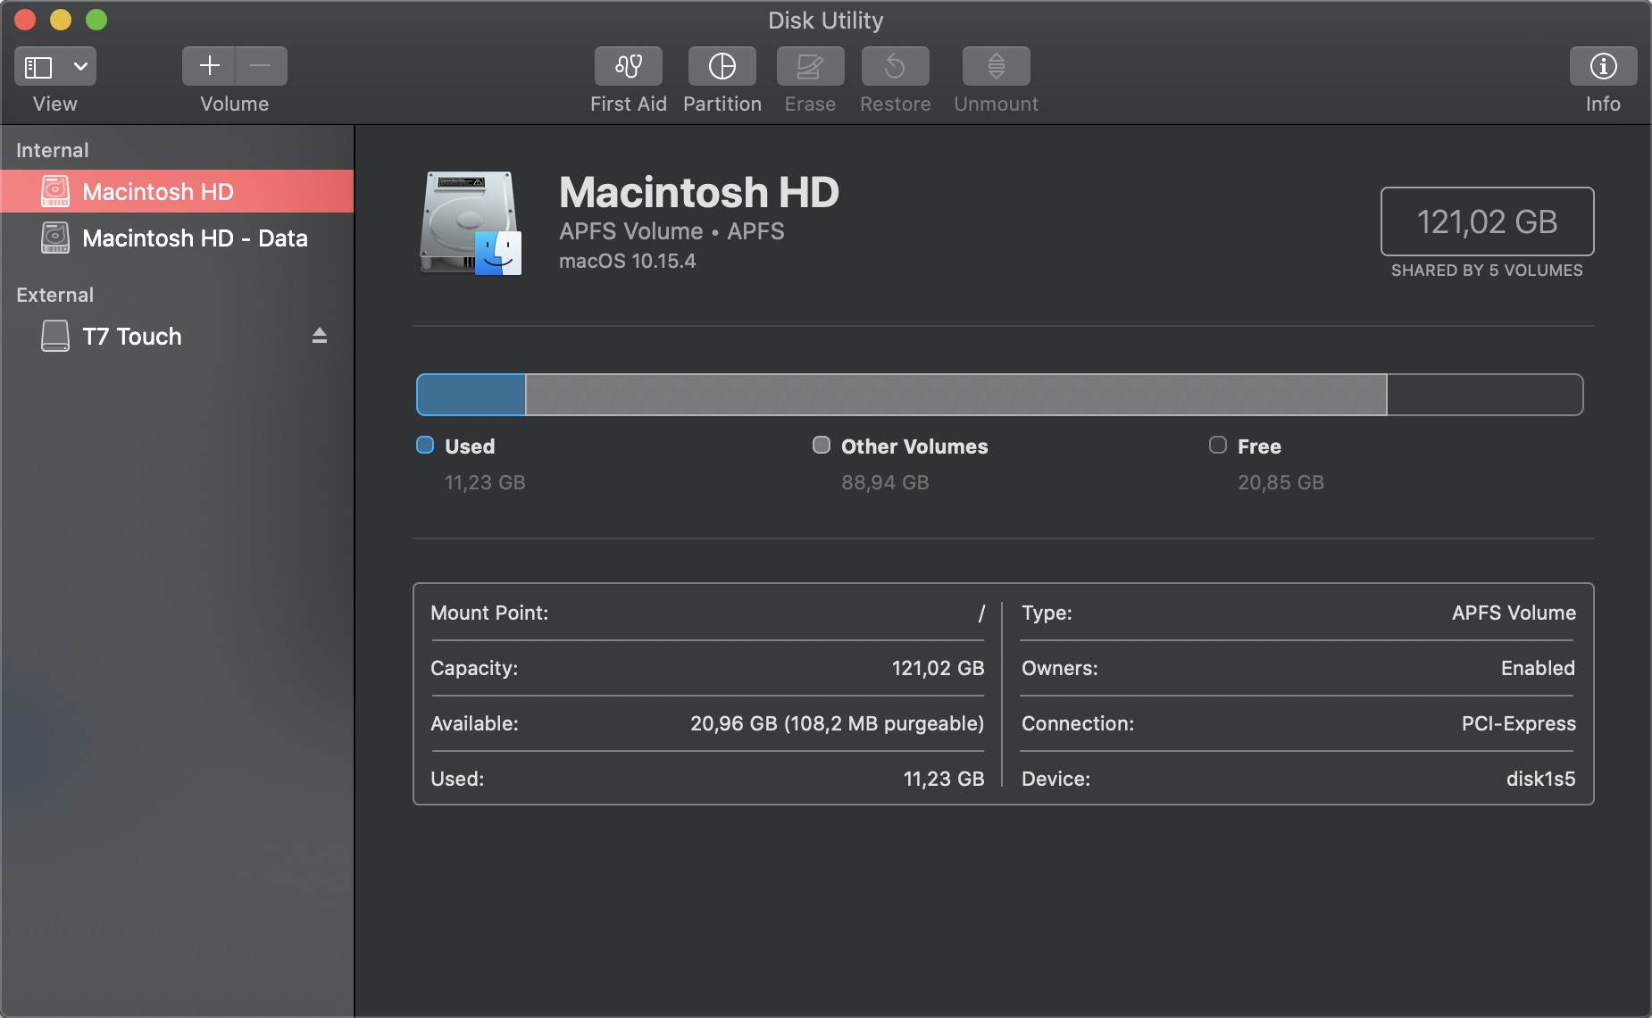
Task: Click the 'External' sidebar section header
Action: tap(54, 295)
